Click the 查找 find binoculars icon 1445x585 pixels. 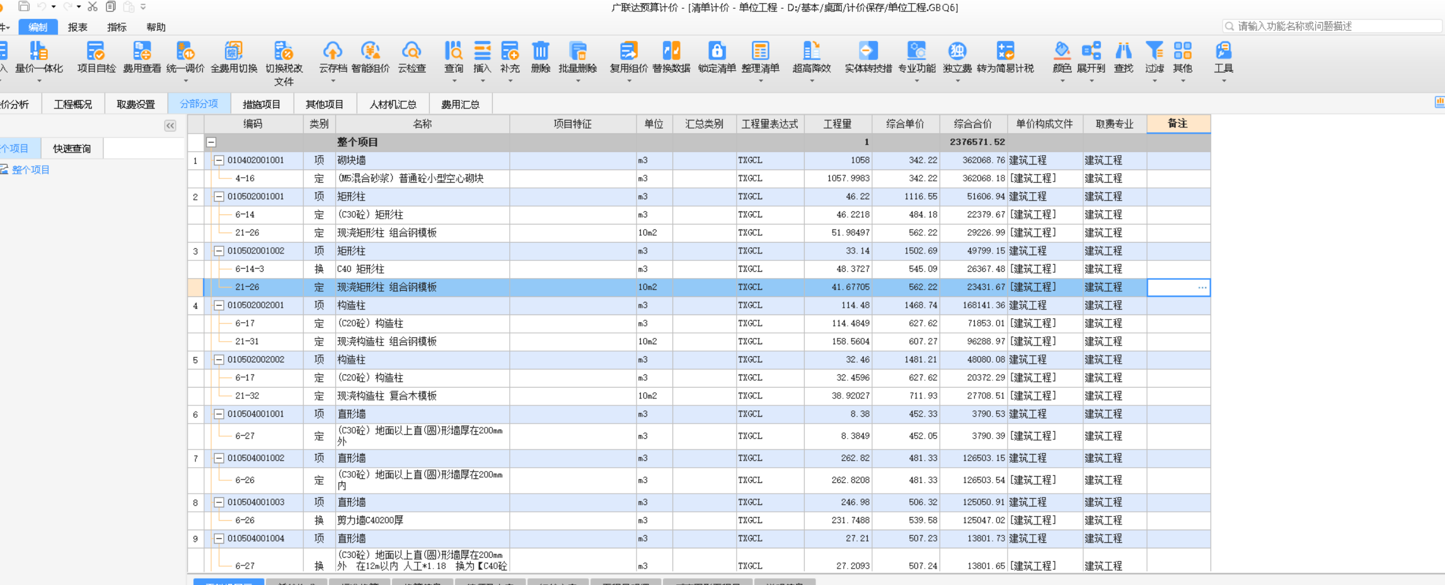click(x=1124, y=51)
